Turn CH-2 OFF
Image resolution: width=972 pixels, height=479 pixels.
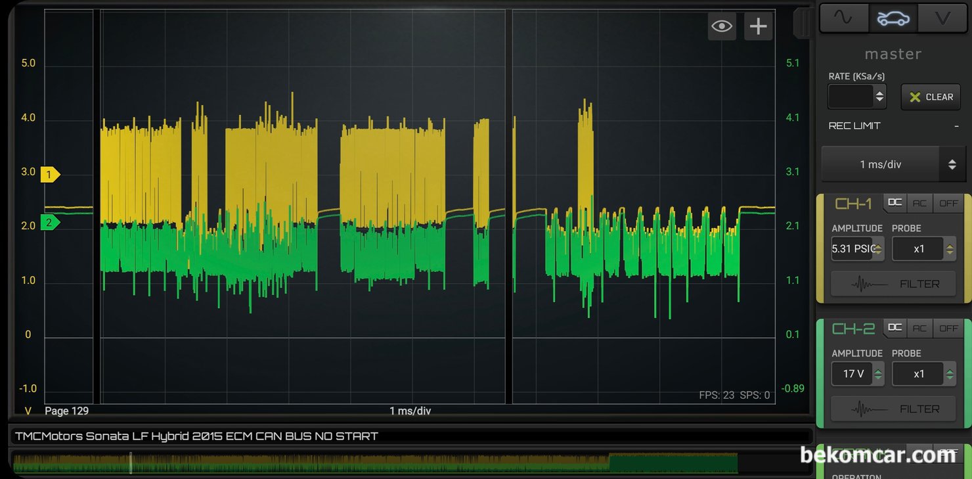pyautogui.click(x=948, y=328)
